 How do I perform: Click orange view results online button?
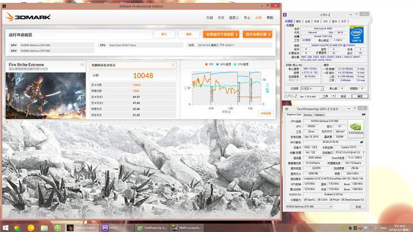coord(257,34)
